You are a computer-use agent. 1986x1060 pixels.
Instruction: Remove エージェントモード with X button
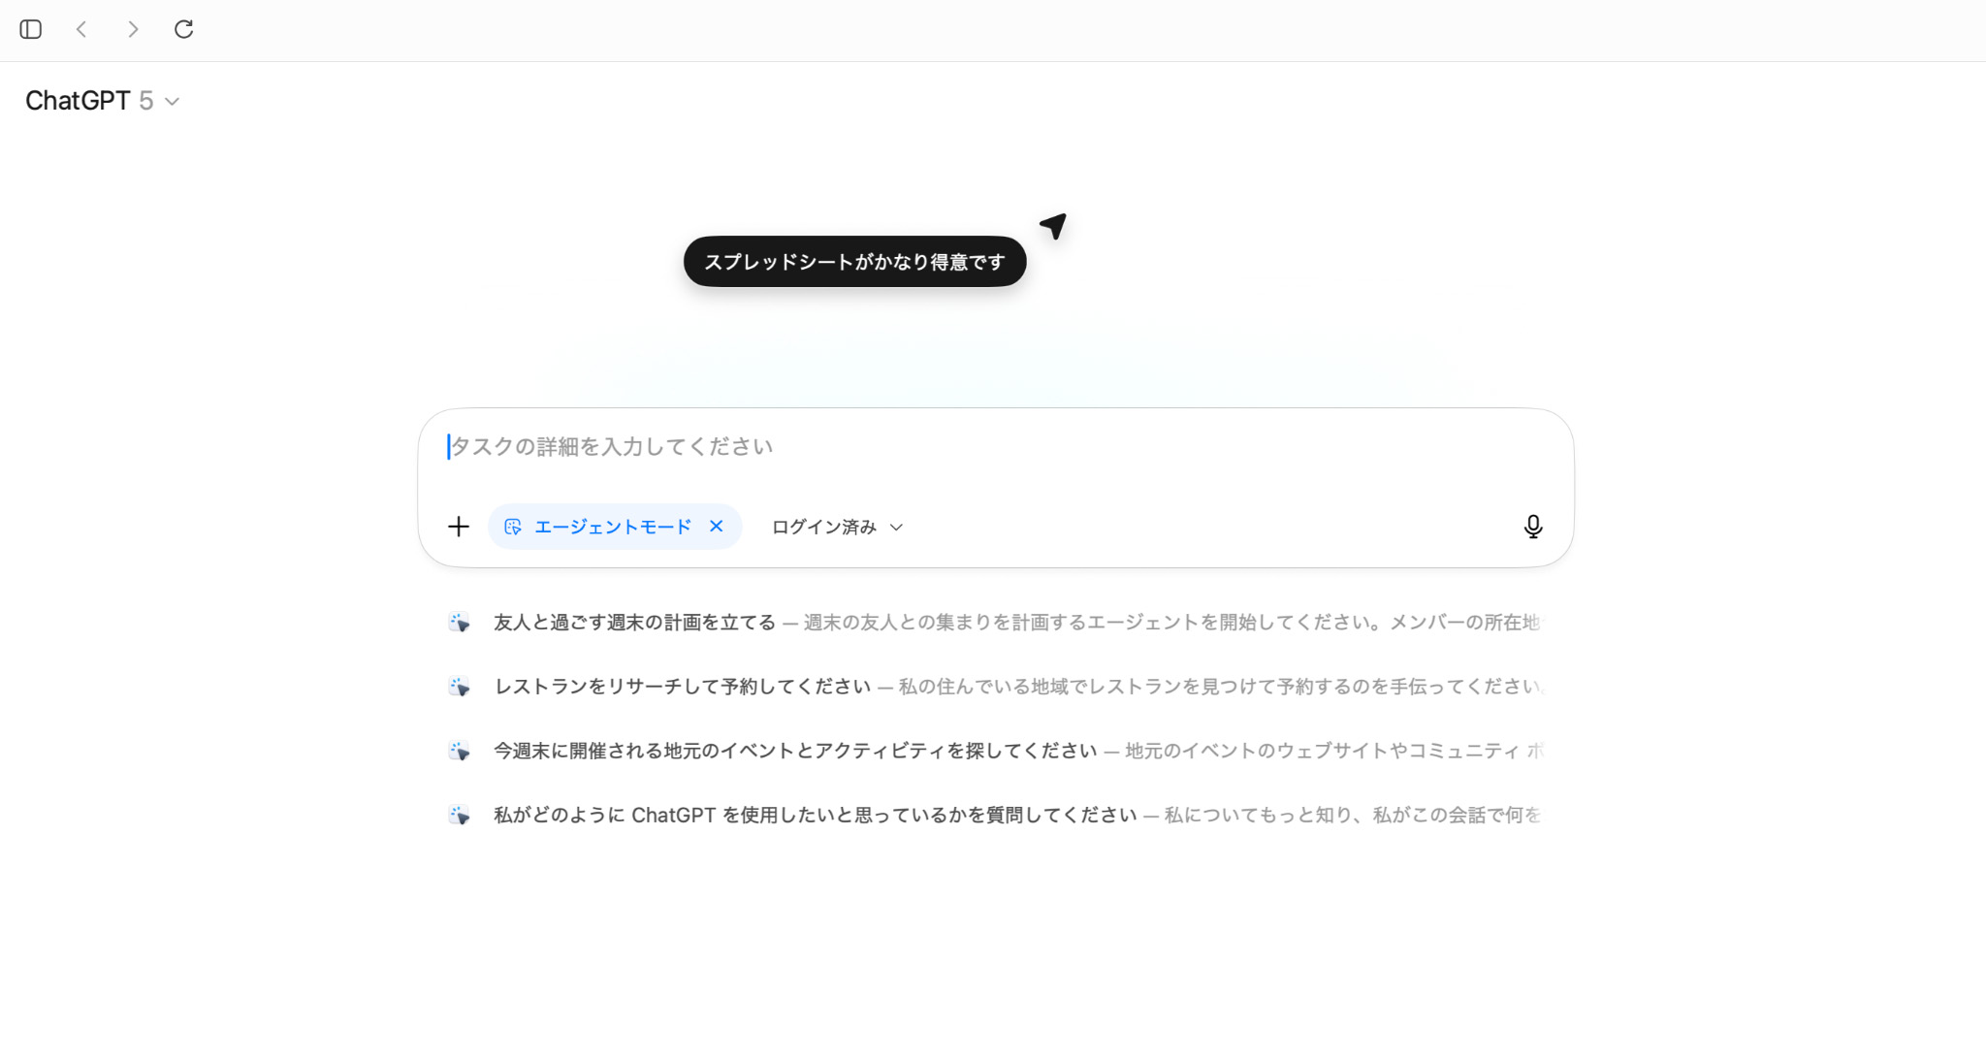click(x=717, y=526)
